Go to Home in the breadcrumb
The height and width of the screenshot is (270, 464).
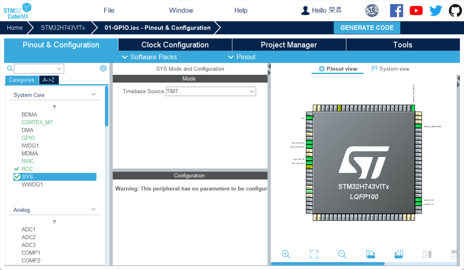(x=15, y=28)
